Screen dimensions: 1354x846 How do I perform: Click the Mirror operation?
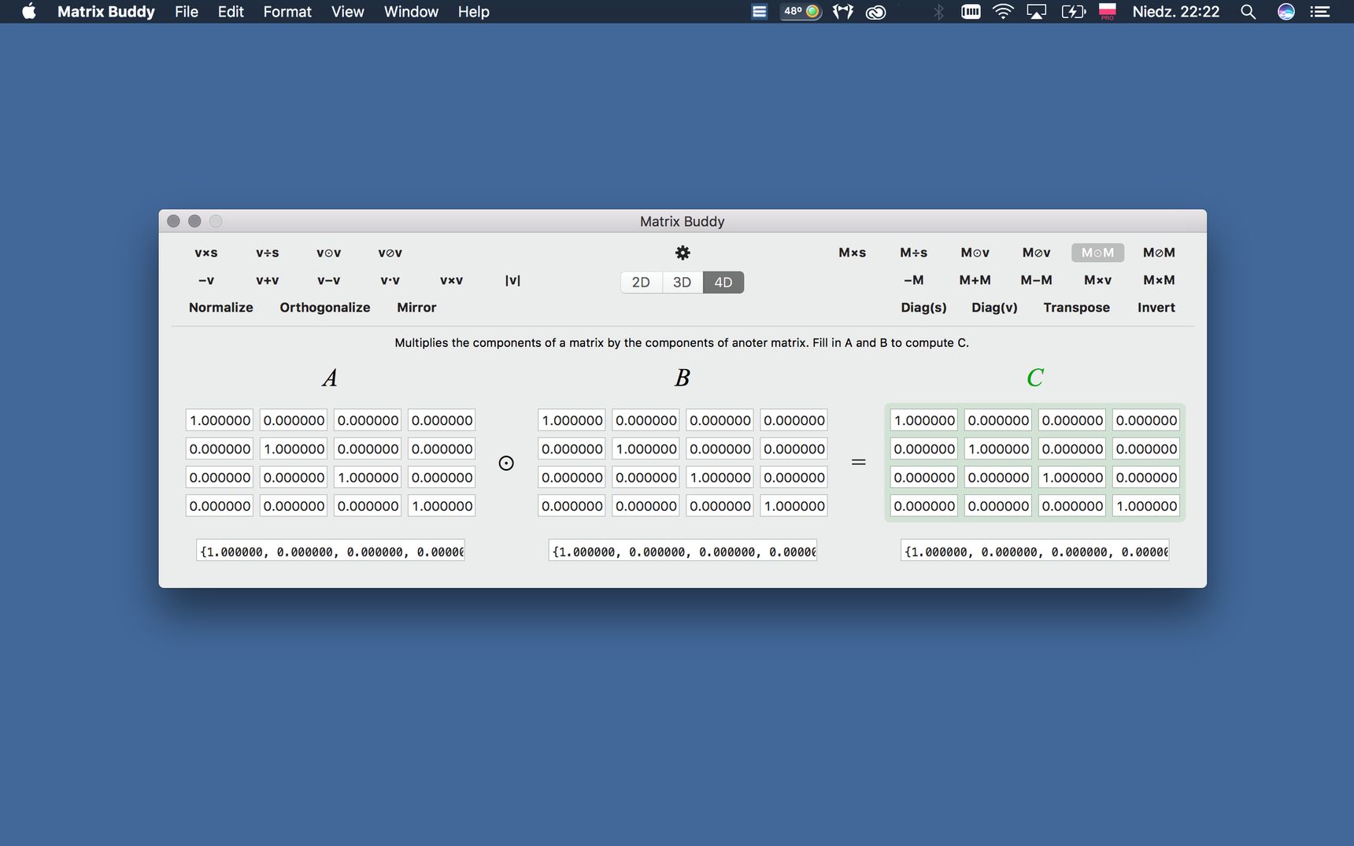tap(416, 308)
